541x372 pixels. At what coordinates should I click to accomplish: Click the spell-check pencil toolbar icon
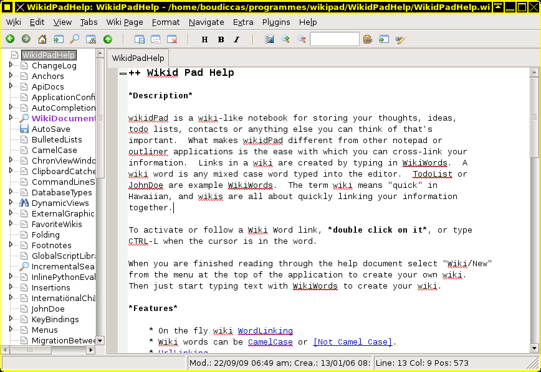click(x=400, y=40)
